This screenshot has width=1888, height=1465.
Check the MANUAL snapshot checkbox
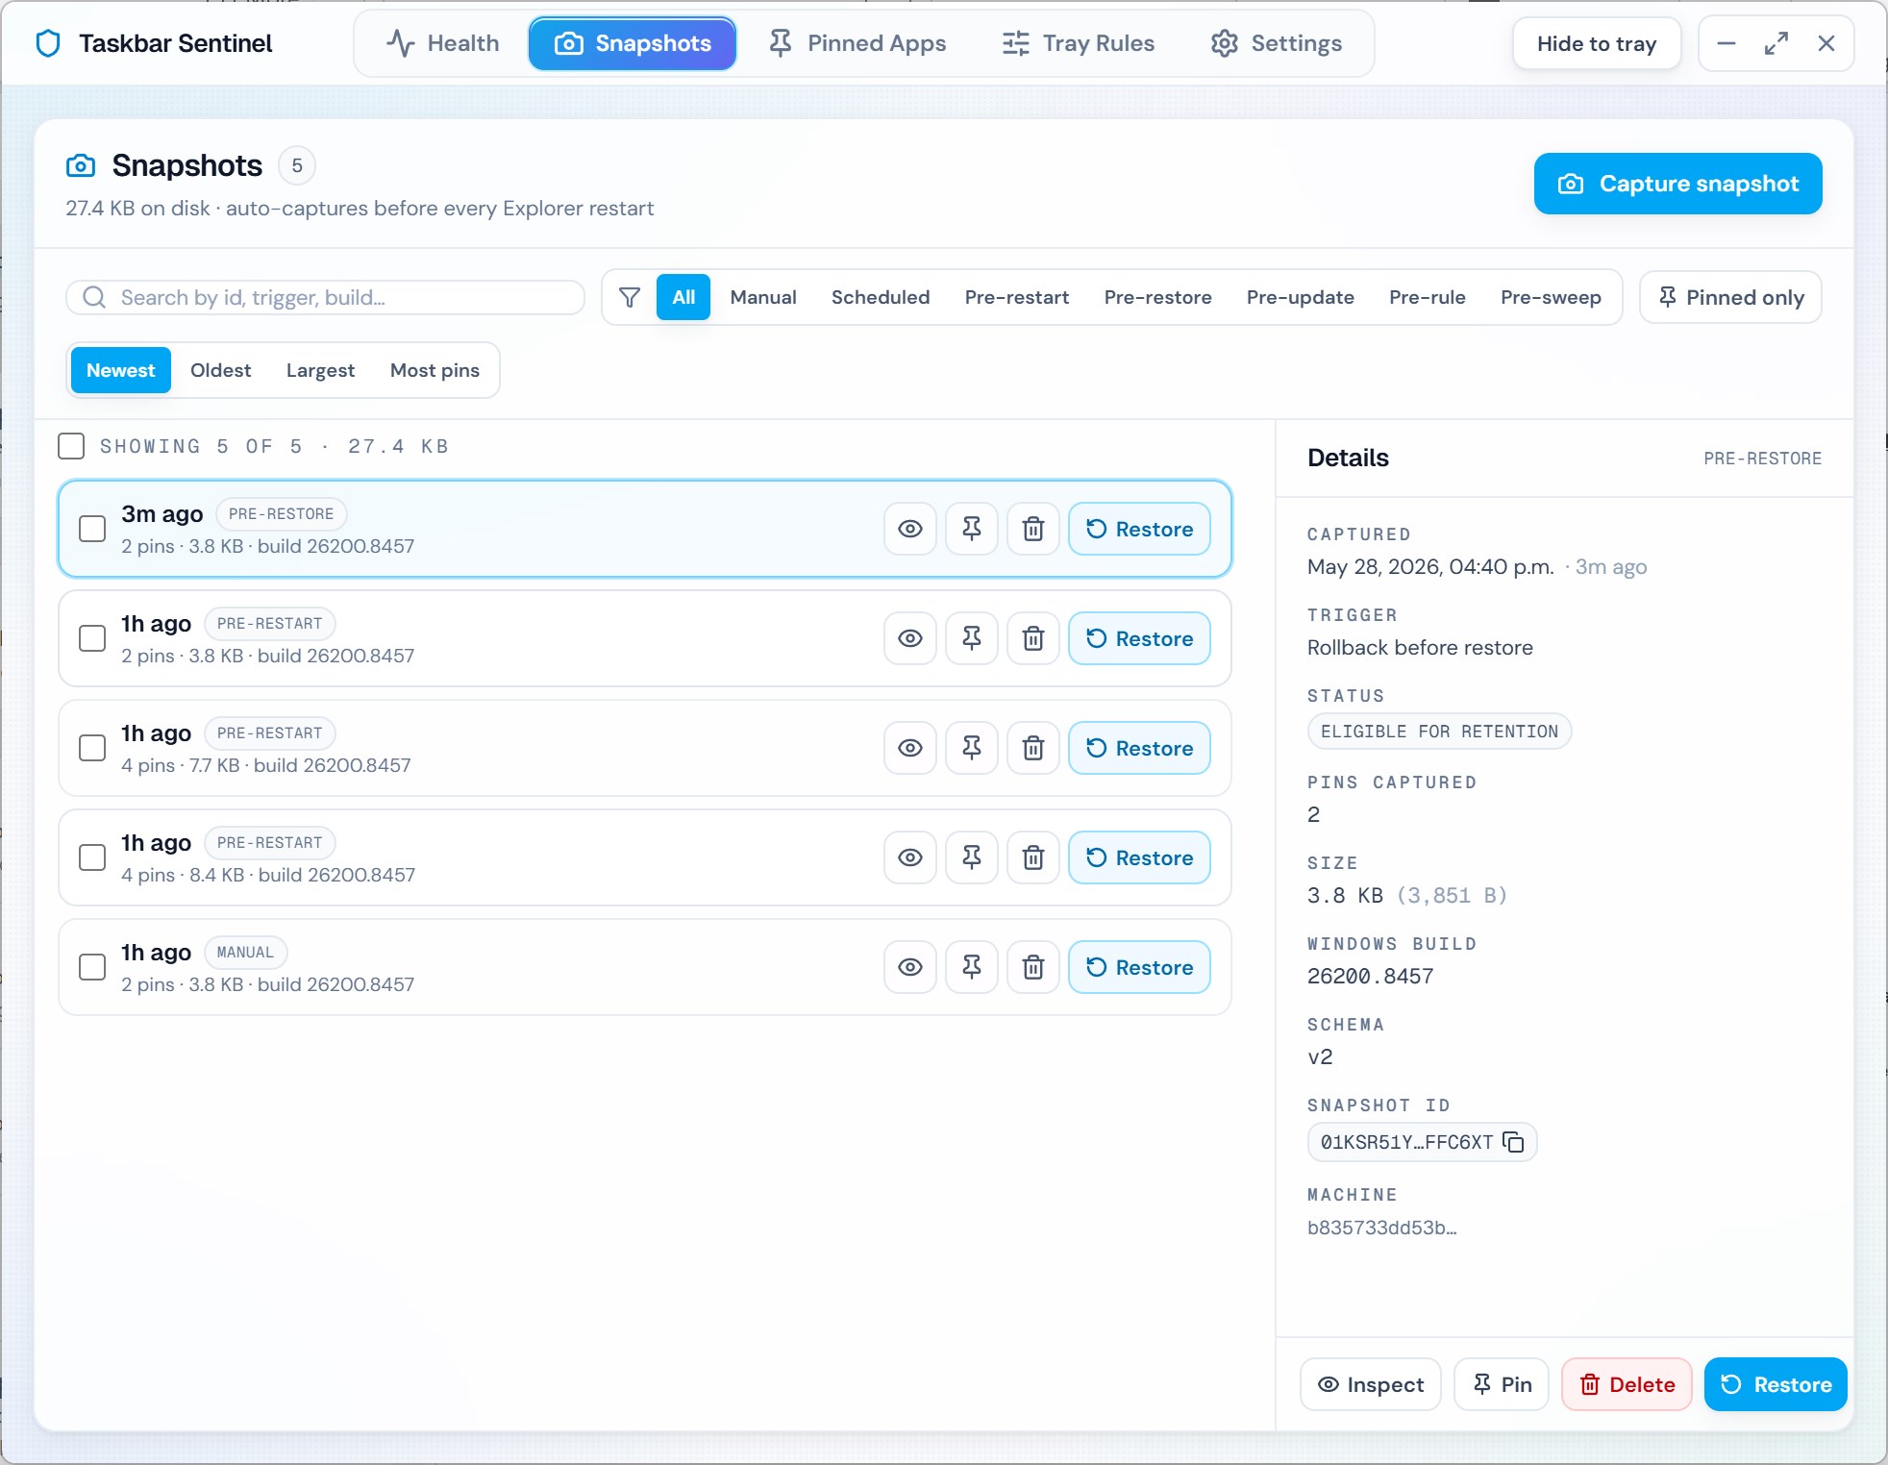(x=92, y=967)
